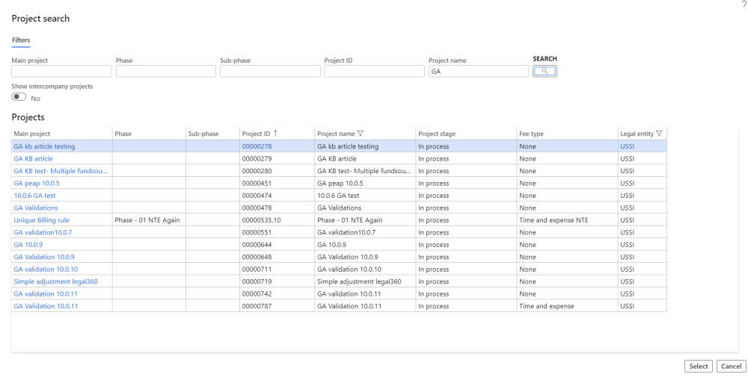748x380 pixels.
Task: Click into the Main project filter field
Action: coord(61,72)
